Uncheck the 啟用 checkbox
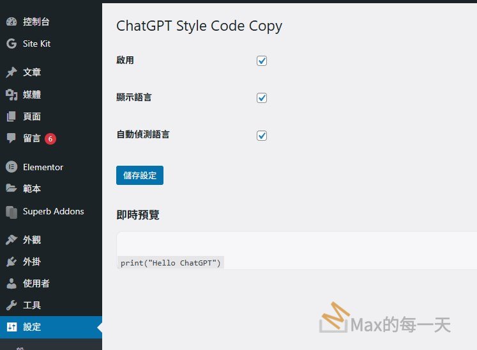Image resolution: width=477 pixels, height=350 pixels. [x=262, y=61]
